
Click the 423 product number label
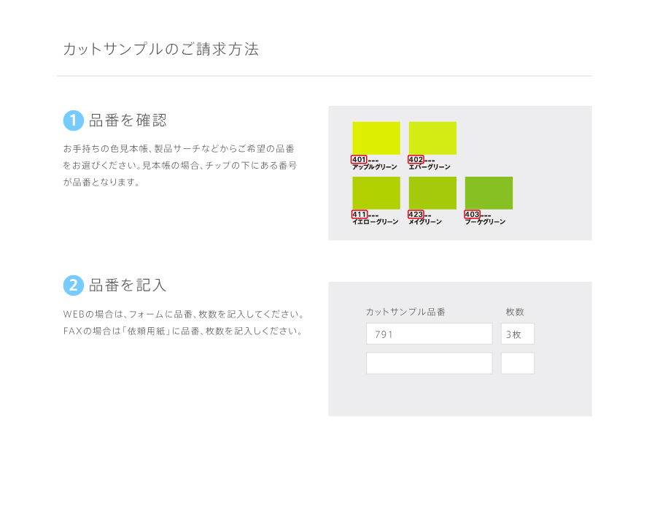416,215
